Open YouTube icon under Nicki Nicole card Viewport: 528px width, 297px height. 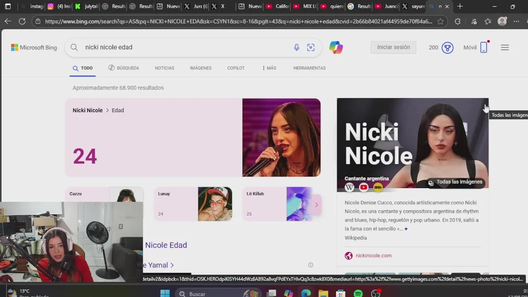(x=363, y=187)
